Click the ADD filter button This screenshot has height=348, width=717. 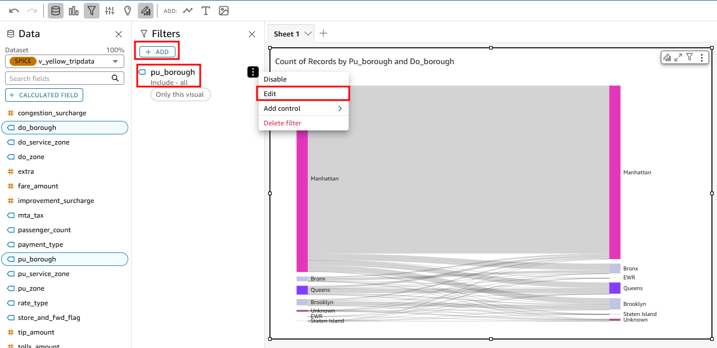click(157, 52)
